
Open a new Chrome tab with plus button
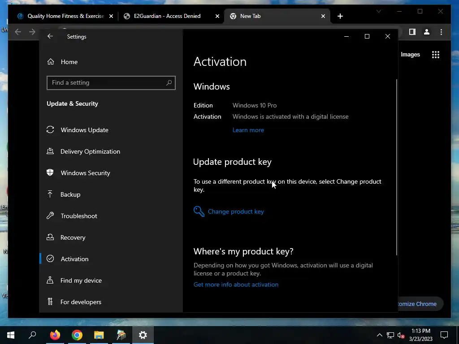[x=340, y=17]
